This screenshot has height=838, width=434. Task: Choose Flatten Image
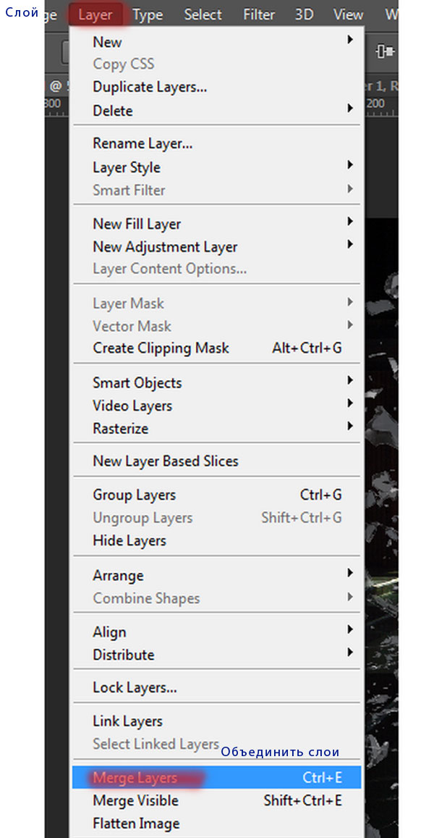click(x=217, y=824)
